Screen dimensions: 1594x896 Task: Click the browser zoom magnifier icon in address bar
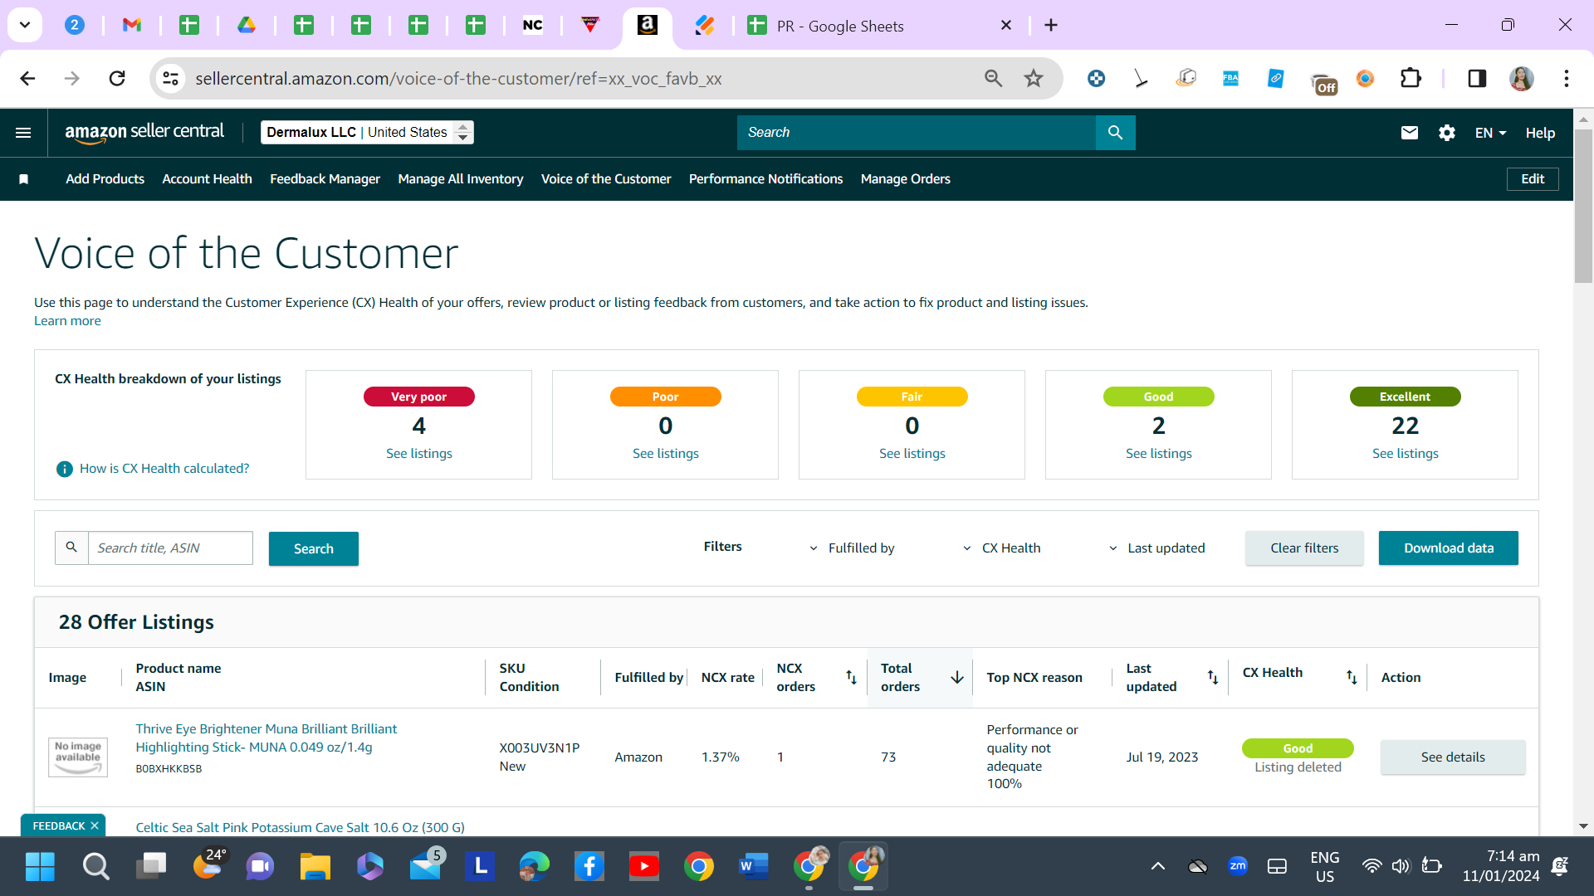[994, 79]
